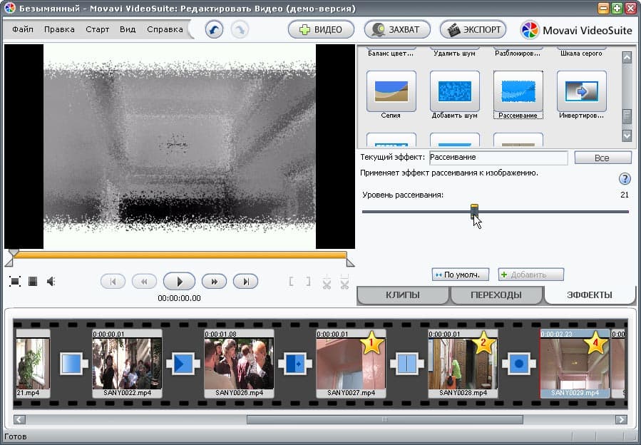Mute audio with the speaker icon
641x445 pixels.
pyautogui.click(x=51, y=282)
